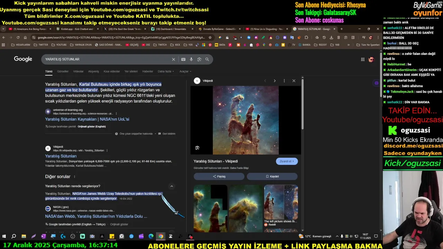The width and height of the screenshot is (443, 249).
Task: Click weather '12°C Kısmen güneşli' taskbar widget
Action: coord(315,237)
